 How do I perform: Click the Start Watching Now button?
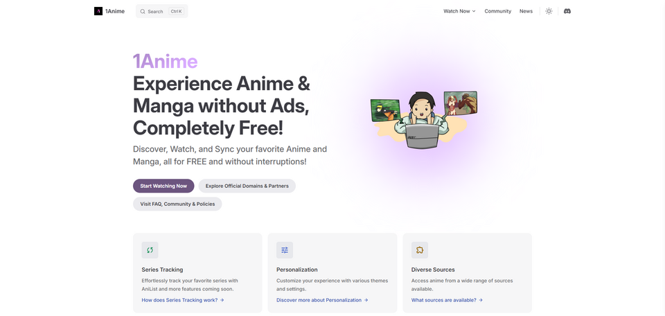click(163, 186)
